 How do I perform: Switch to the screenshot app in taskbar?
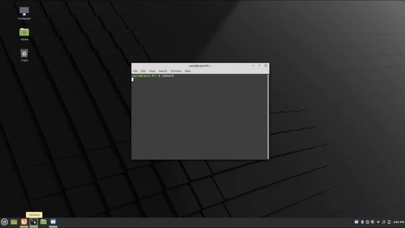[x=53, y=222]
